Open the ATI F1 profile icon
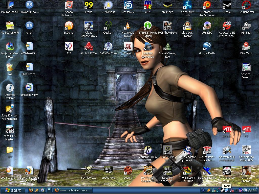The width and height of the screenshot is (259, 194). (x=246, y=131)
